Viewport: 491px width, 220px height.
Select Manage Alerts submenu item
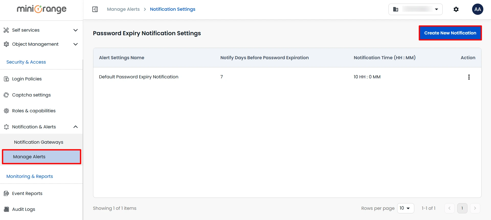click(41, 157)
